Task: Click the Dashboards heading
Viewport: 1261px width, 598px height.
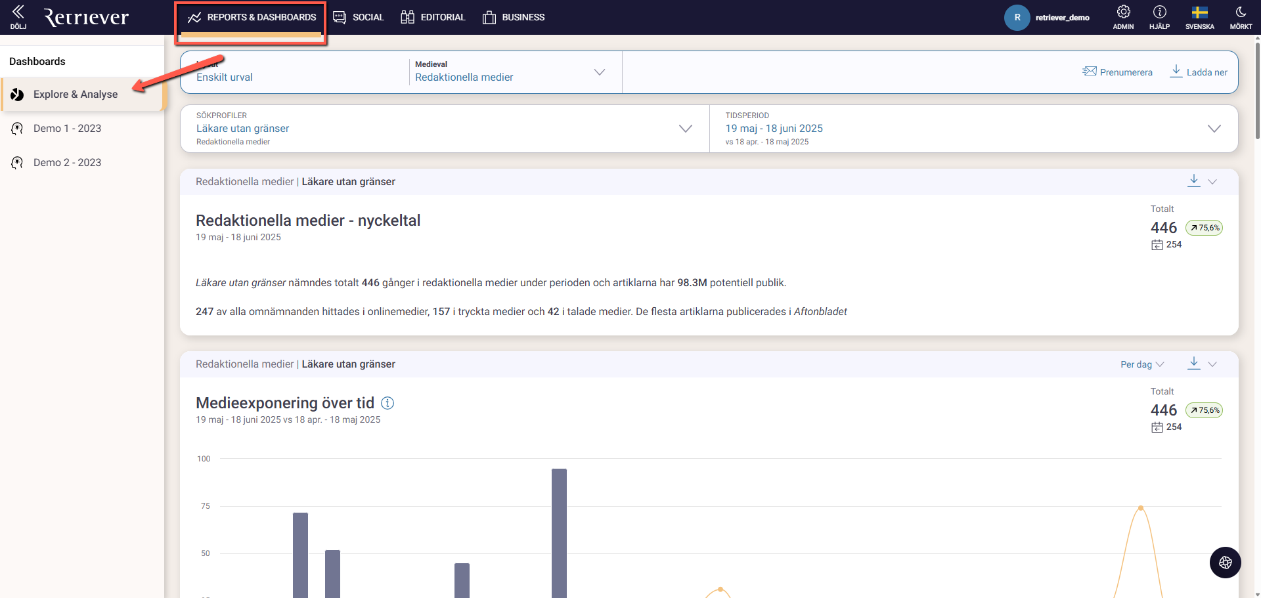Action: point(37,61)
